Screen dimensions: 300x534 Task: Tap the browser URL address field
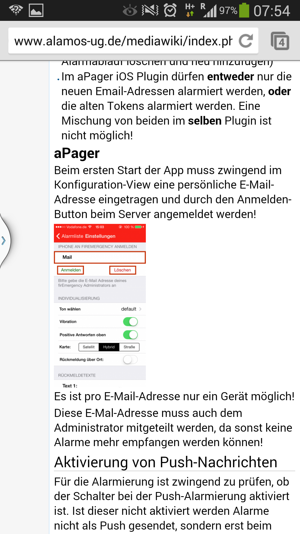point(123,41)
